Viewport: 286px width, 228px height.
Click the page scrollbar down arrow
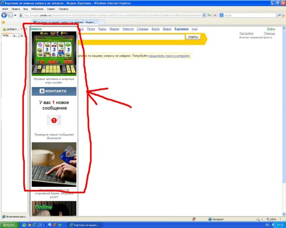(x=284, y=214)
